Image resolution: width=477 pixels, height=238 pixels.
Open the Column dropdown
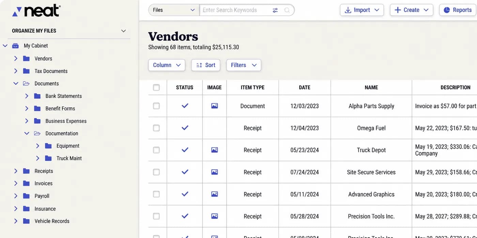167,65
